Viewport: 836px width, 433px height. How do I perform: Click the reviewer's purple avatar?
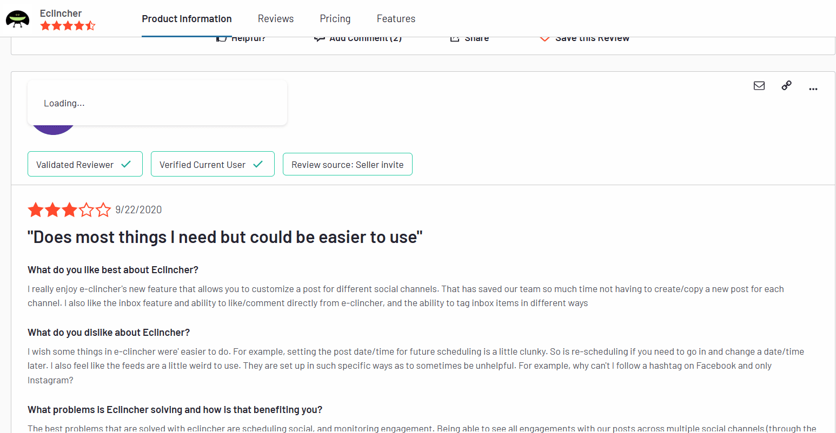coord(53,130)
